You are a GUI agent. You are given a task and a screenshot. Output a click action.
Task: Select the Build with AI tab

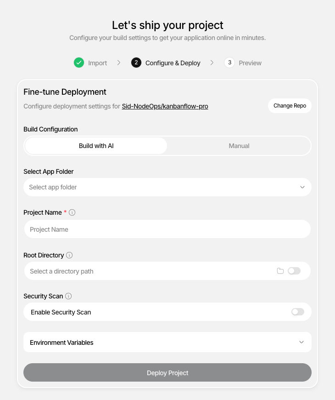pyautogui.click(x=96, y=146)
